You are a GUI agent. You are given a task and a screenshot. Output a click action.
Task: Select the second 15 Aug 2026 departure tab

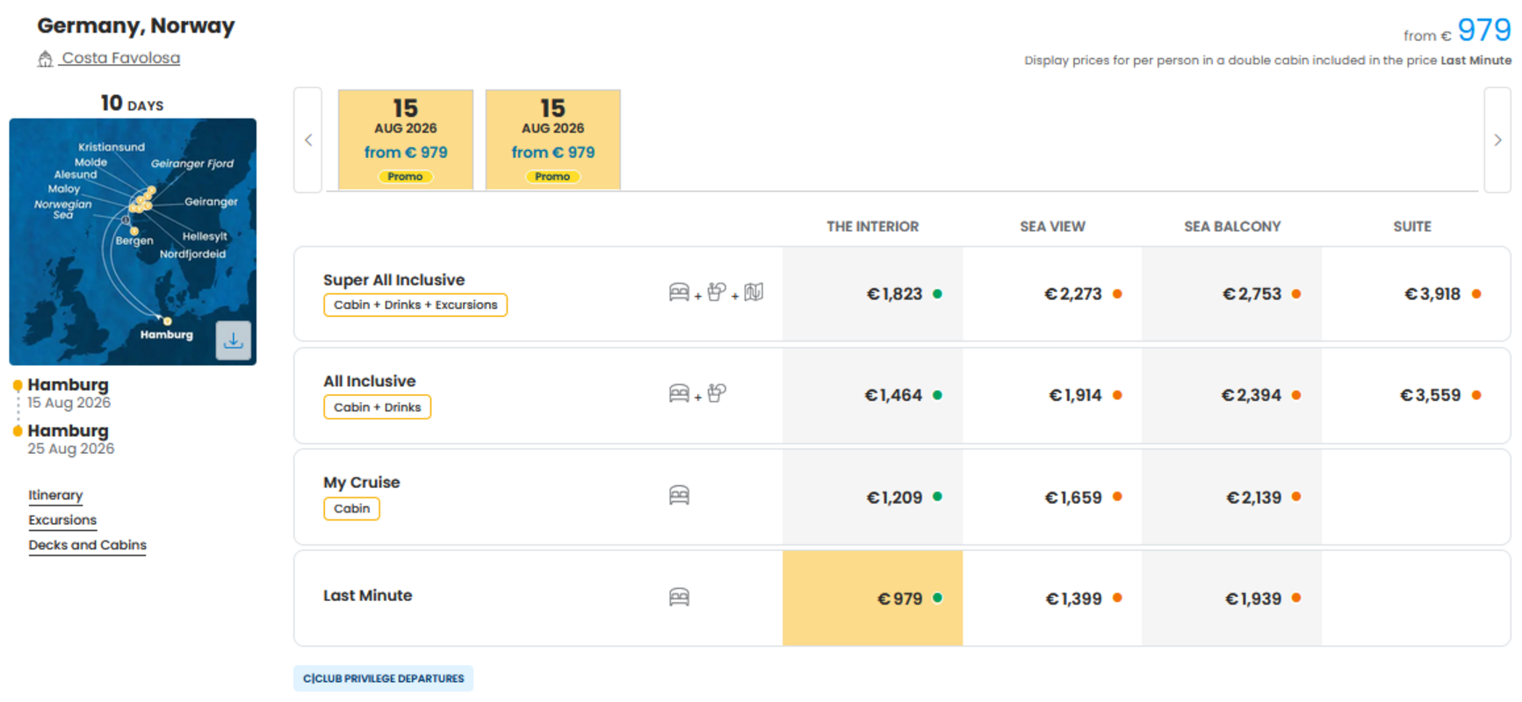point(553,140)
